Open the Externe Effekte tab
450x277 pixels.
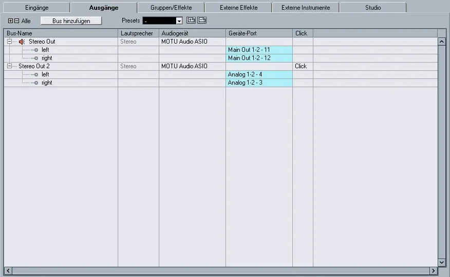click(x=238, y=8)
